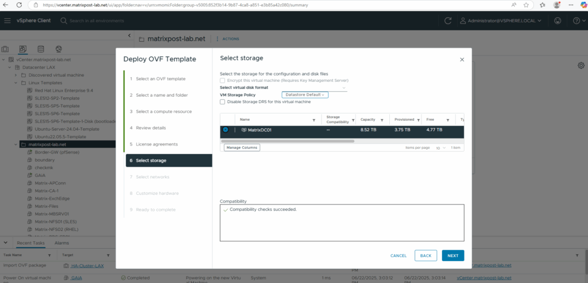This screenshot has width=588, height=283.
Task: Collapse the Linux Templates folder
Action: pyautogui.click(x=16, y=82)
